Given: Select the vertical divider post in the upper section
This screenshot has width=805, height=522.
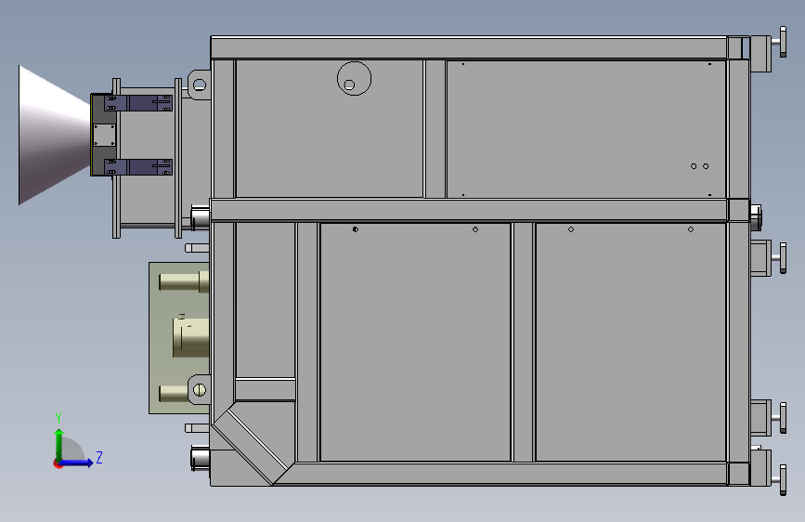Looking at the screenshot, I should point(435,129).
